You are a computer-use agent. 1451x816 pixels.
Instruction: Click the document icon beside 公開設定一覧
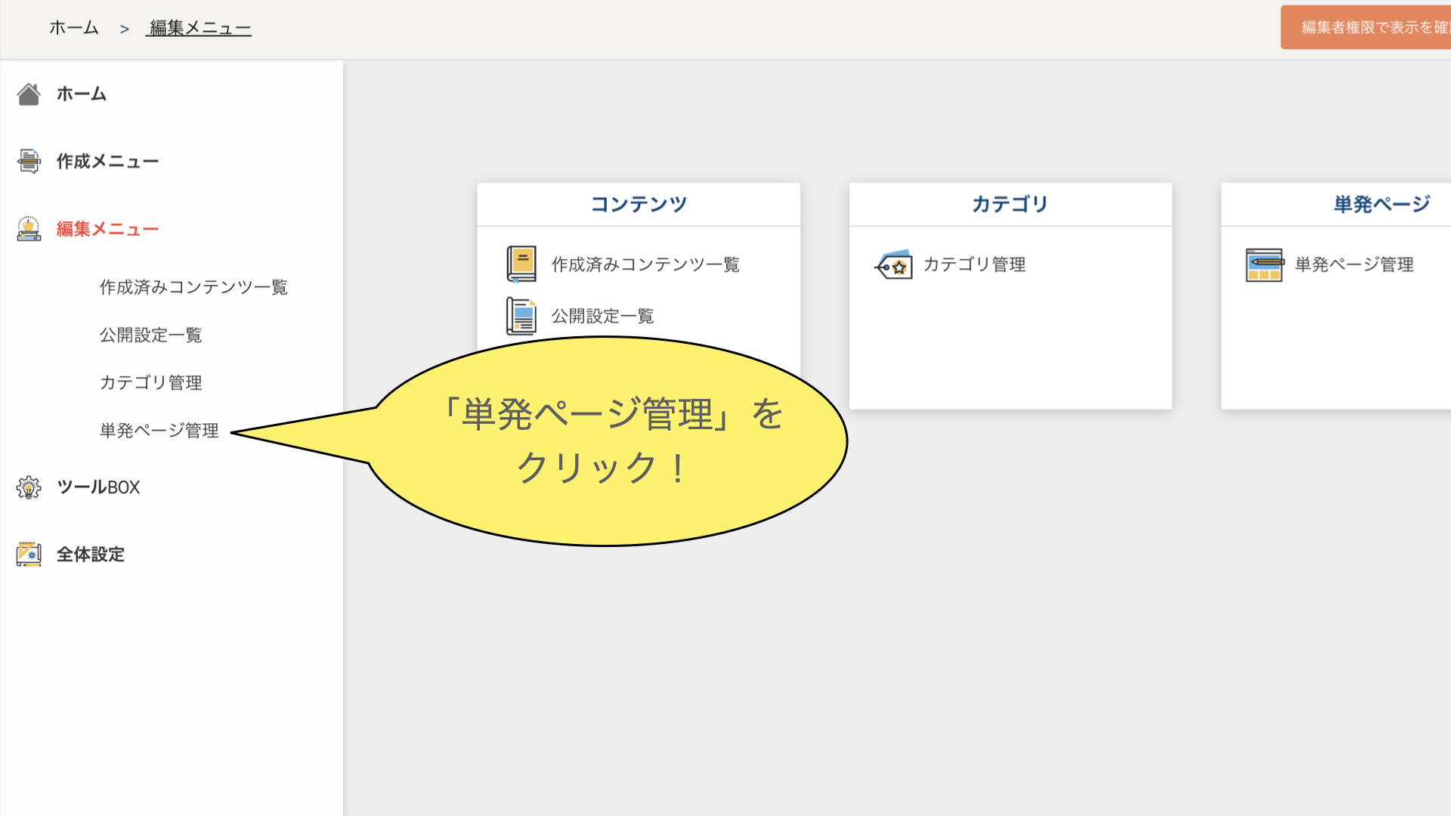click(521, 316)
